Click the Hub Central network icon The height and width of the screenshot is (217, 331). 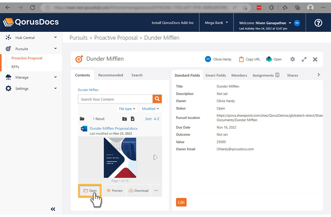coord(8,38)
